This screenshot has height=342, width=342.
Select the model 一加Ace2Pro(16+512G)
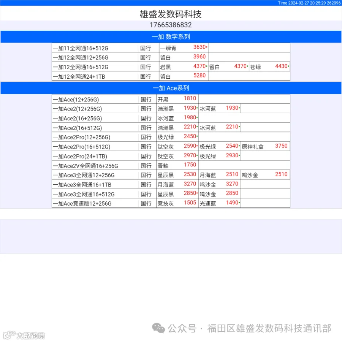tap(82, 147)
